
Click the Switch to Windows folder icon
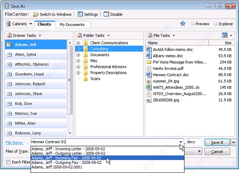coord(36,14)
